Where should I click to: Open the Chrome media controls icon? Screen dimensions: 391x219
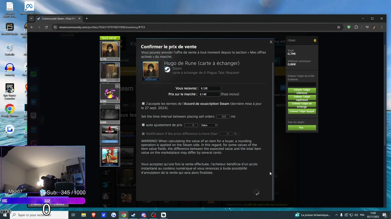coord(367,27)
